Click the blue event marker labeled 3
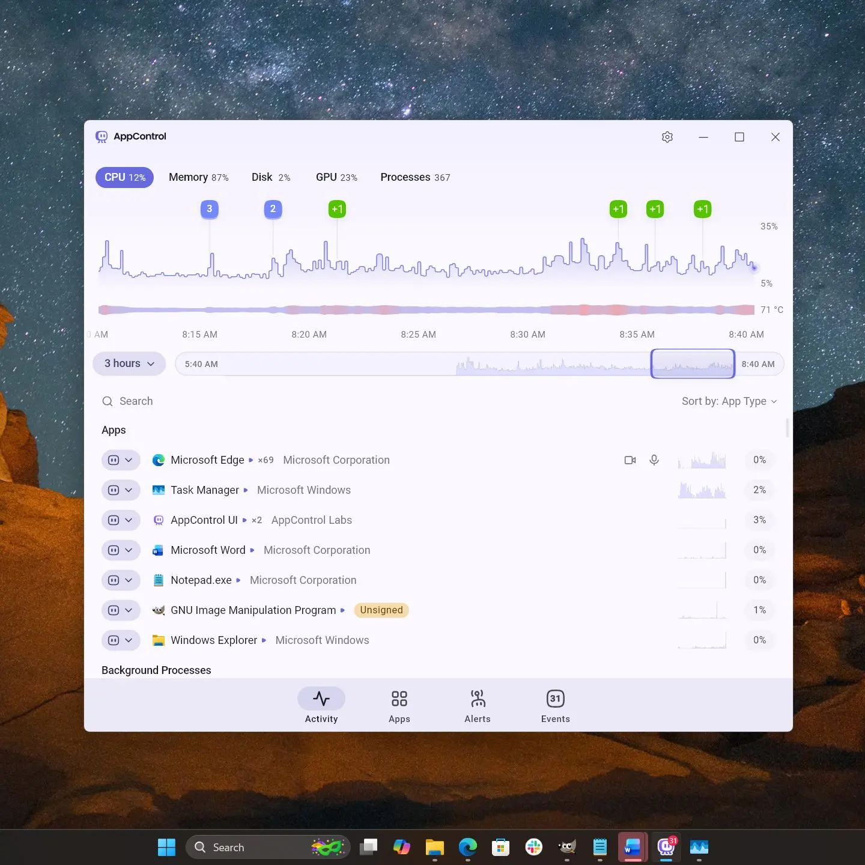This screenshot has height=865, width=865. click(209, 209)
